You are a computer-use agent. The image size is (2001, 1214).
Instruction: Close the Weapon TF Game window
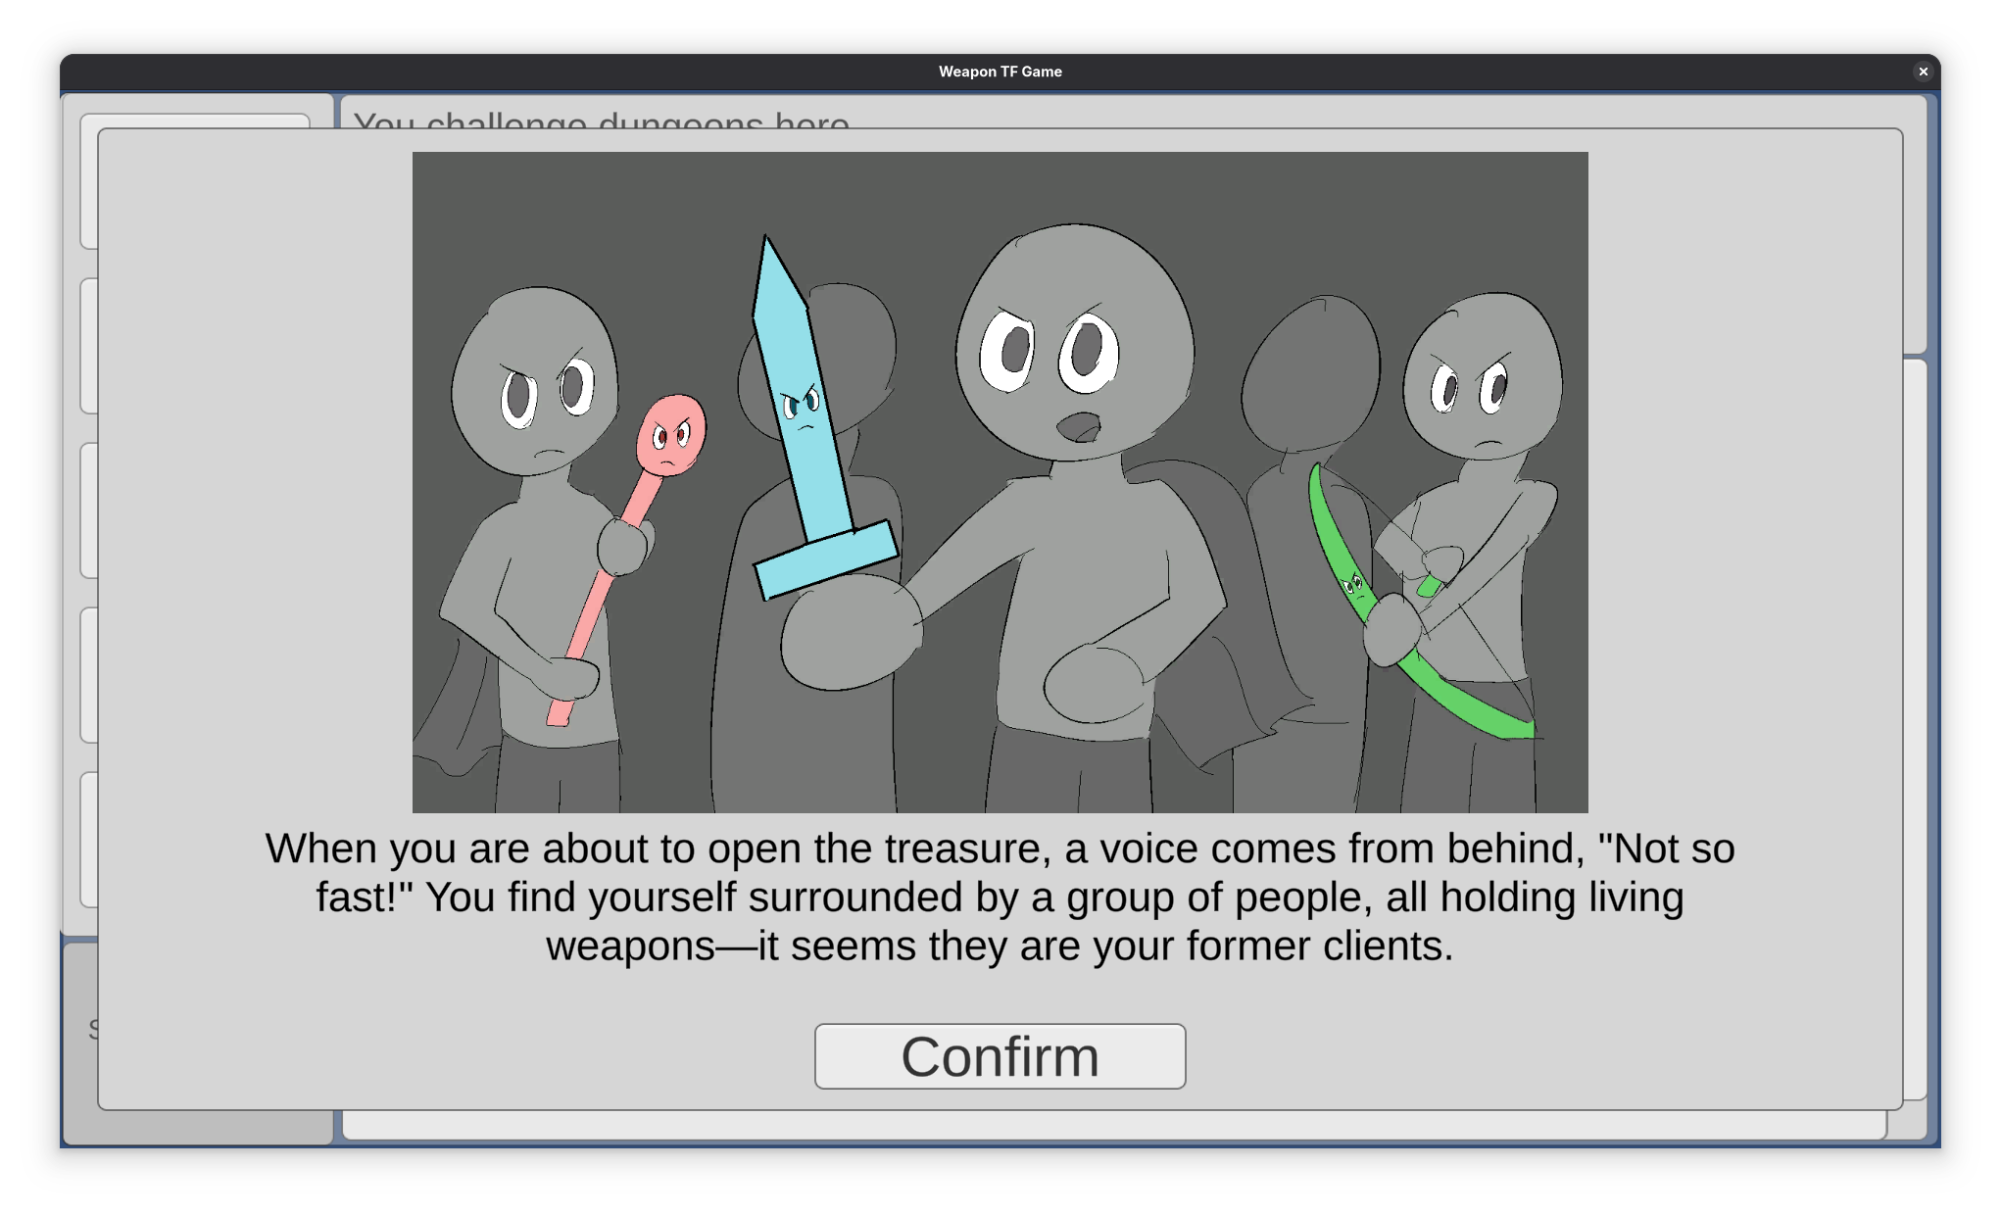click(x=1923, y=72)
